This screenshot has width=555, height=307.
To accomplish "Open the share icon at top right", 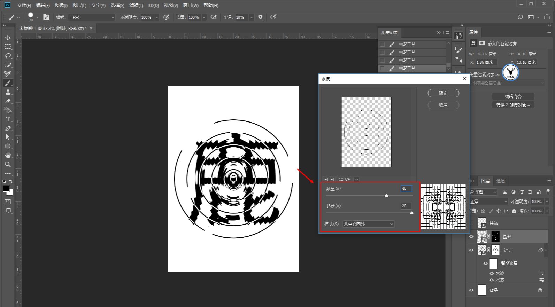I will click(547, 17).
